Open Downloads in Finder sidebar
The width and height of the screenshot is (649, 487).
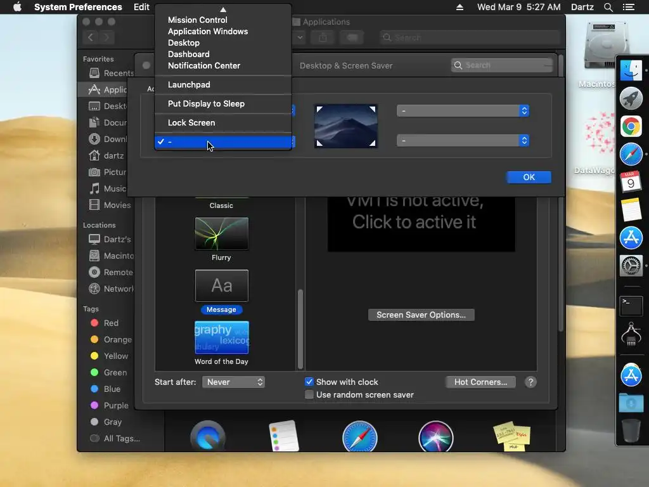(x=108, y=139)
